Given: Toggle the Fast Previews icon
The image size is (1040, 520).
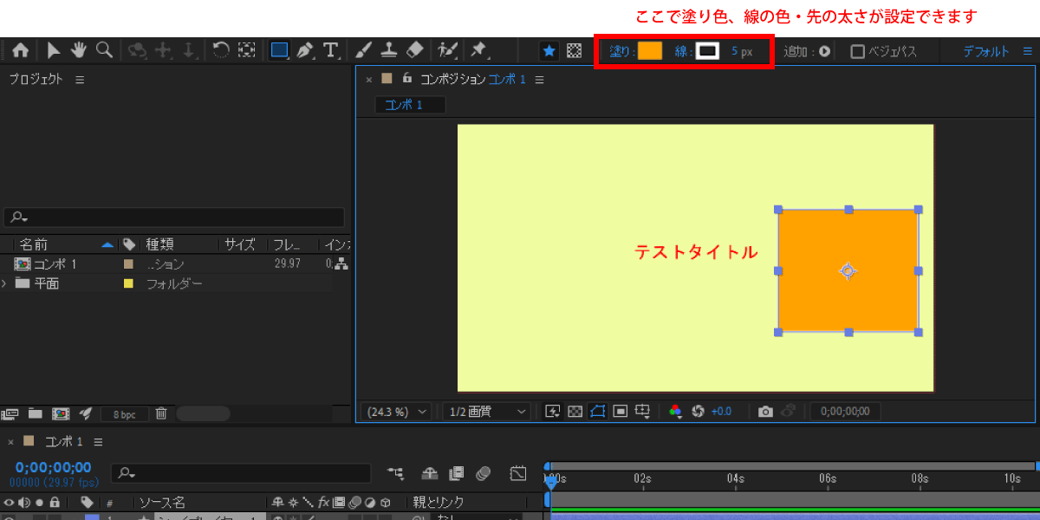Looking at the screenshot, I should tap(552, 412).
